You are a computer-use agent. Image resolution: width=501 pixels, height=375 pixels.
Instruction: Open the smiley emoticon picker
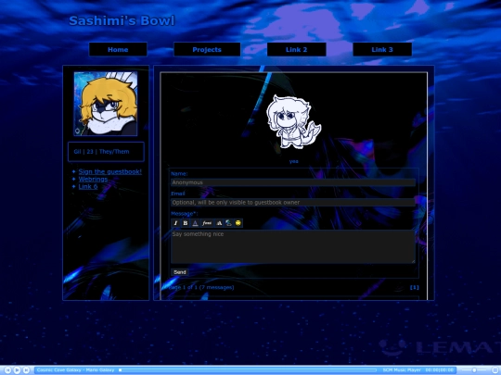pos(238,223)
